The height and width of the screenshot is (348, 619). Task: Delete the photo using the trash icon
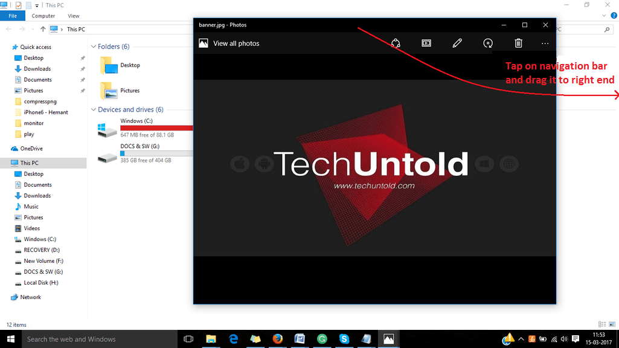519,43
